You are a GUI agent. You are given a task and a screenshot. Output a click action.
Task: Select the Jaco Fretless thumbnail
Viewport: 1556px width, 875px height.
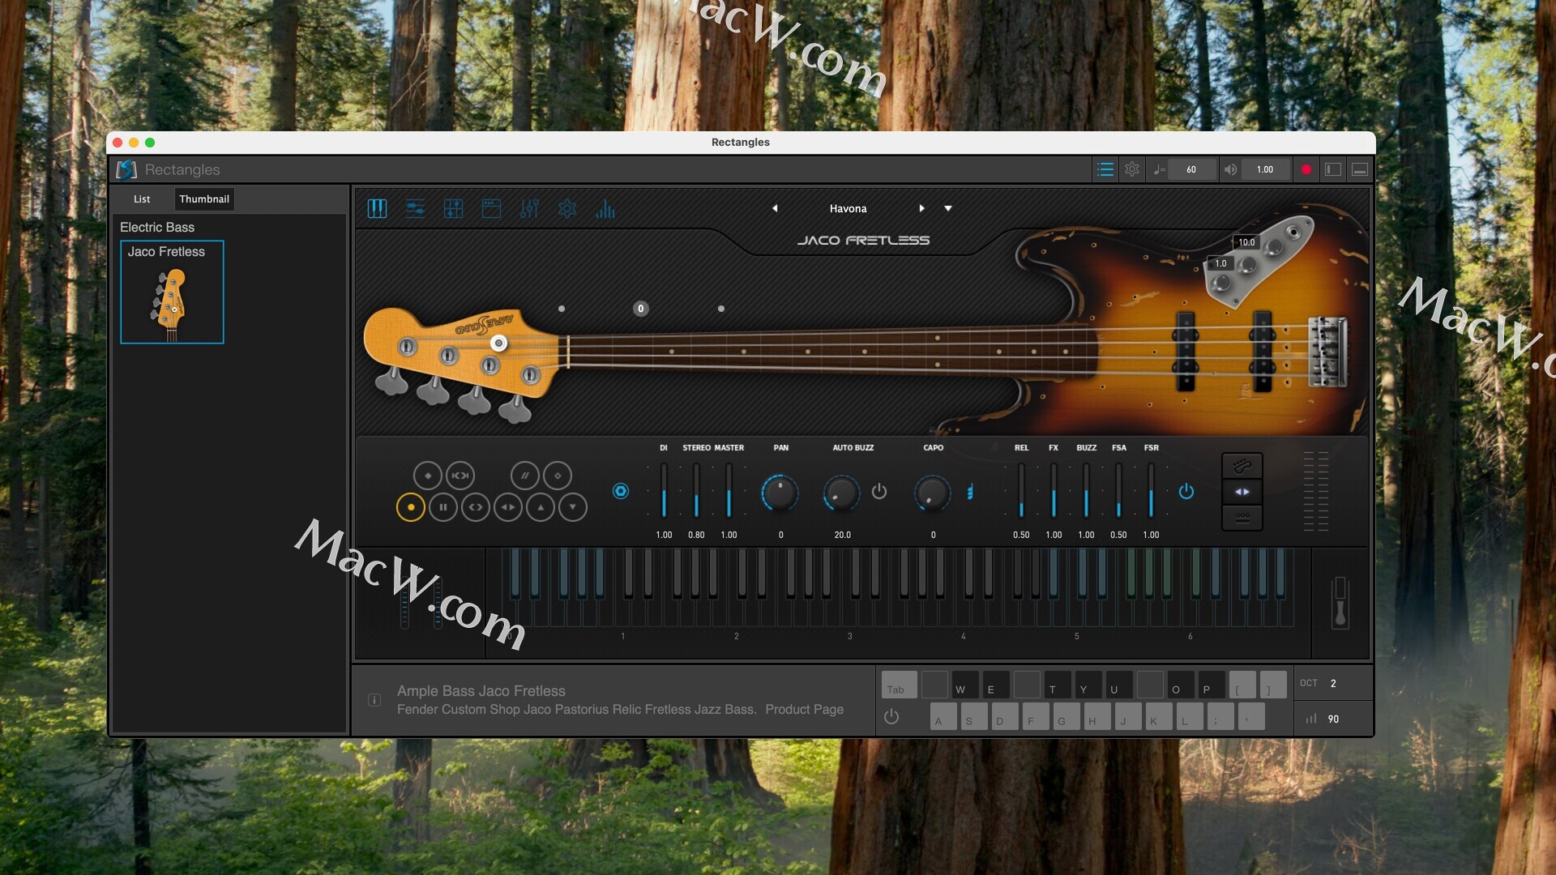(x=172, y=292)
